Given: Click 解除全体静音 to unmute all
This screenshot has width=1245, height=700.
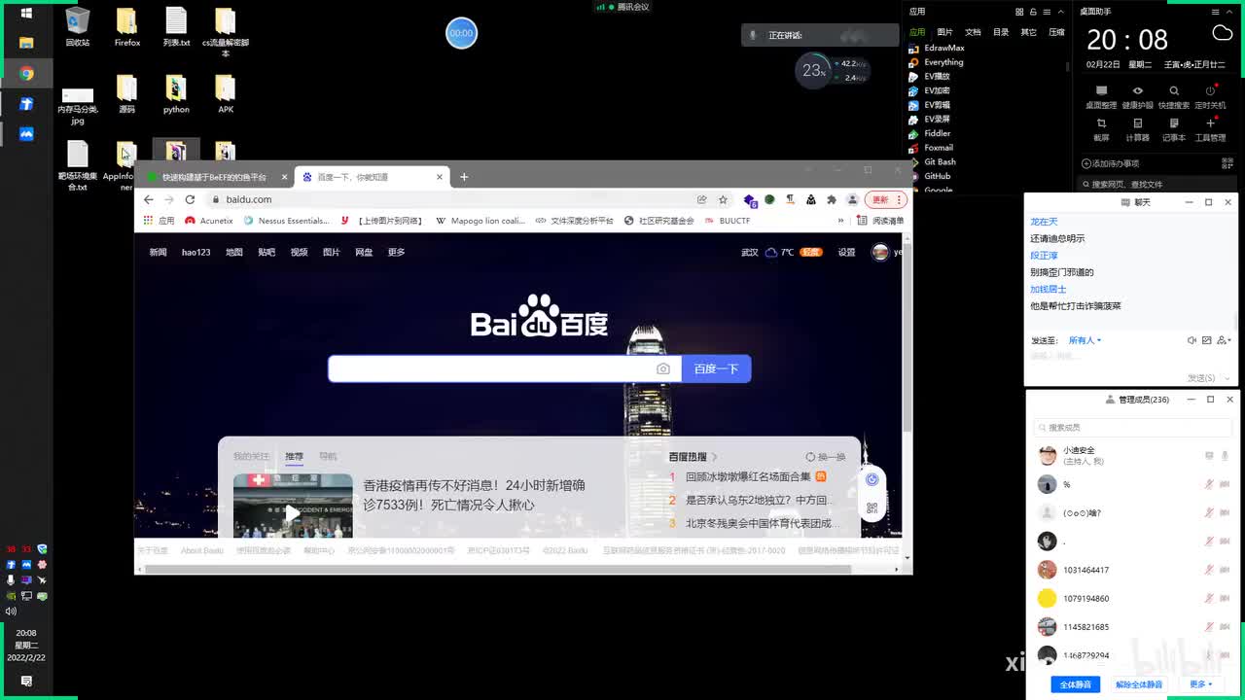Looking at the screenshot, I should 1138,684.
